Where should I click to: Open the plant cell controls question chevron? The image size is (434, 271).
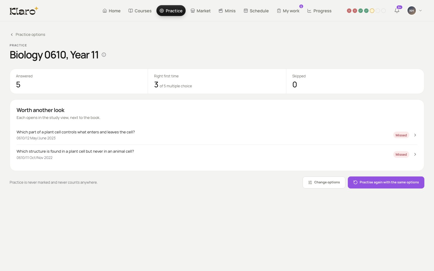coord(415,135)
